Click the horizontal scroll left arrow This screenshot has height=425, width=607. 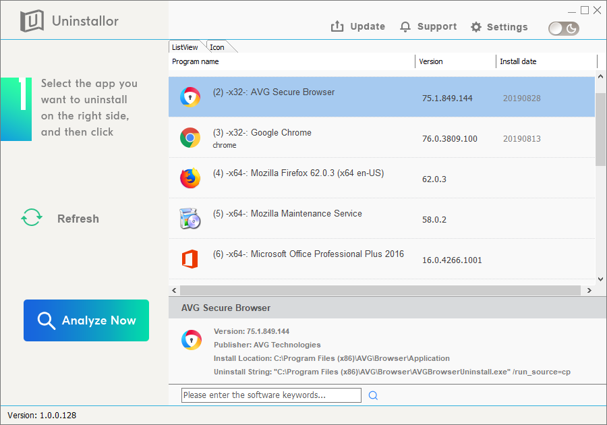[174, 290]
